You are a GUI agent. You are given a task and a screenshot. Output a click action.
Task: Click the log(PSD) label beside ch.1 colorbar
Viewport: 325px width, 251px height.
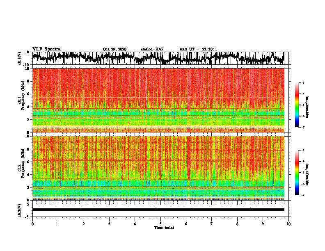(x=307, y=107)
